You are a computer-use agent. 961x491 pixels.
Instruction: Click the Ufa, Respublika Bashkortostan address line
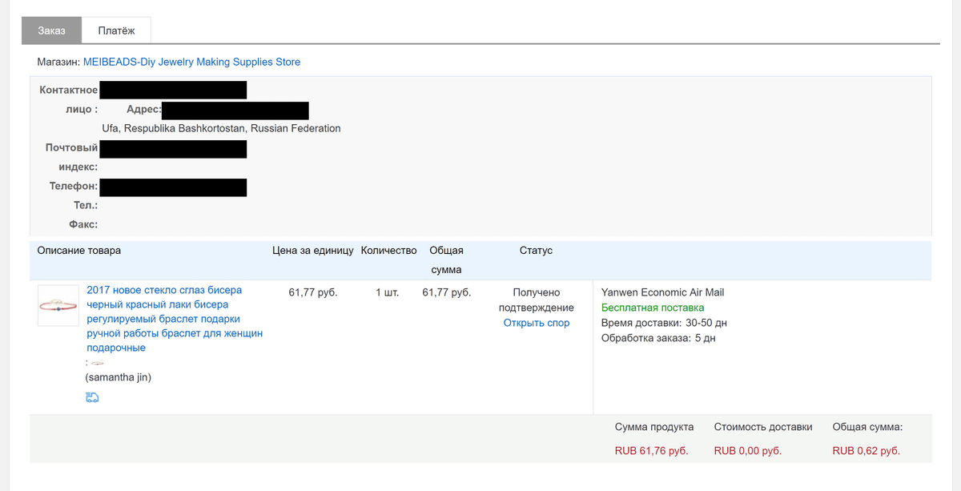tap(221, 128)
